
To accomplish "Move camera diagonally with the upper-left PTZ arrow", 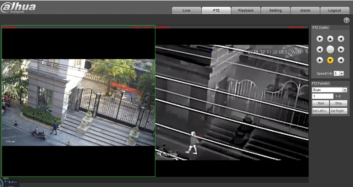I will (x=319, y=39).
